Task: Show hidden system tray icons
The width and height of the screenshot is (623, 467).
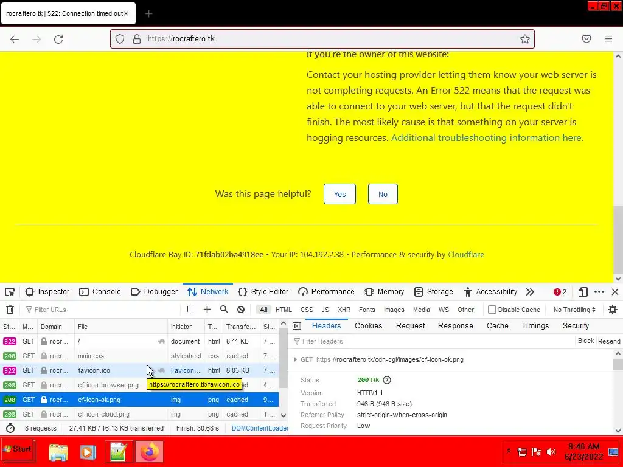Action: click(x=509, y=451)
